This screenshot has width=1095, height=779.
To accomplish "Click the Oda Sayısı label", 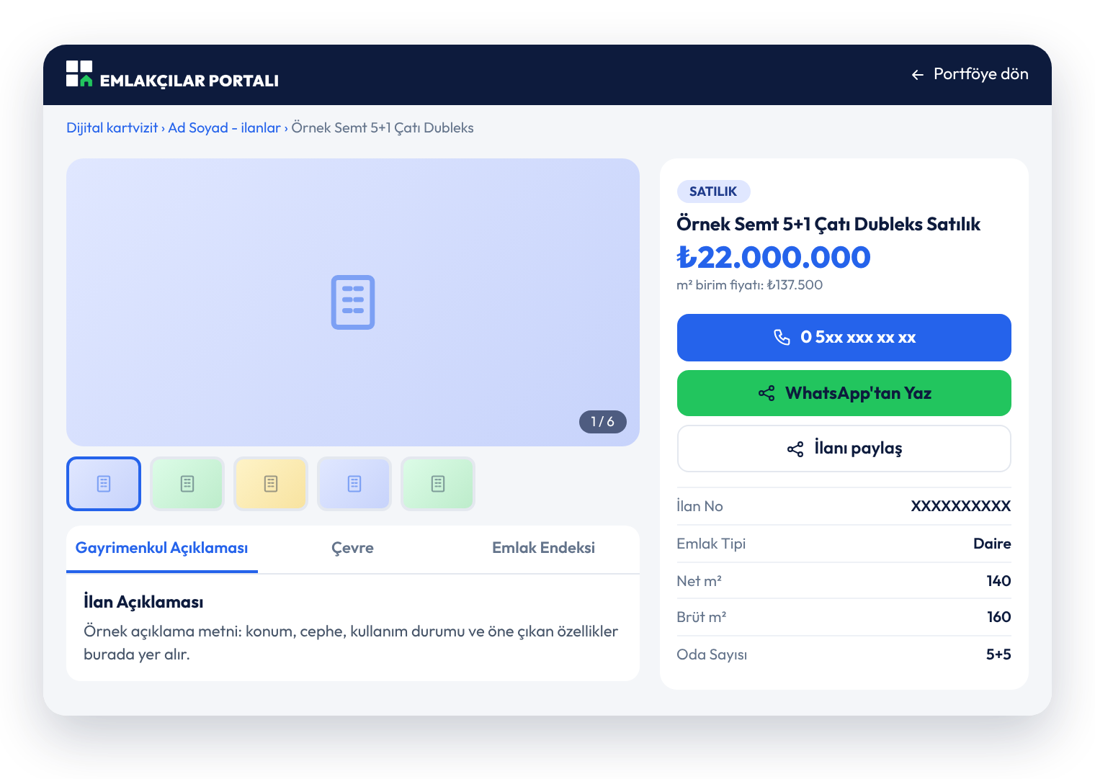I will click(x=712, y=654).
